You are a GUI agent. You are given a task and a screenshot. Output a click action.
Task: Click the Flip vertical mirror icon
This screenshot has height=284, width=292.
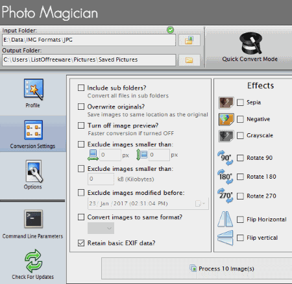(x=225, y=238)
